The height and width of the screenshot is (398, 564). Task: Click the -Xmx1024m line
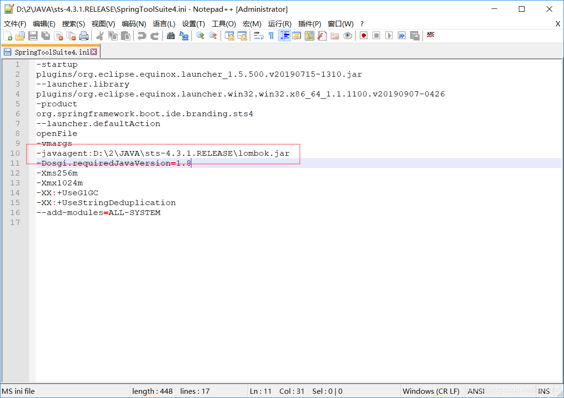[59, 183]
